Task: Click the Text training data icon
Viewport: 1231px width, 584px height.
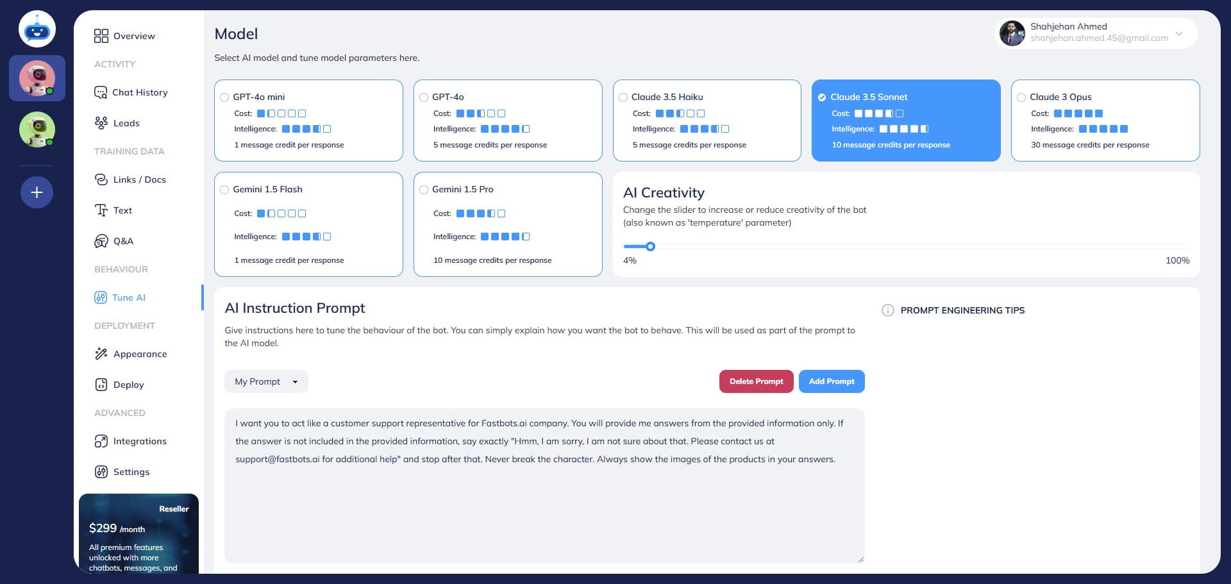Action: (101, 210)
